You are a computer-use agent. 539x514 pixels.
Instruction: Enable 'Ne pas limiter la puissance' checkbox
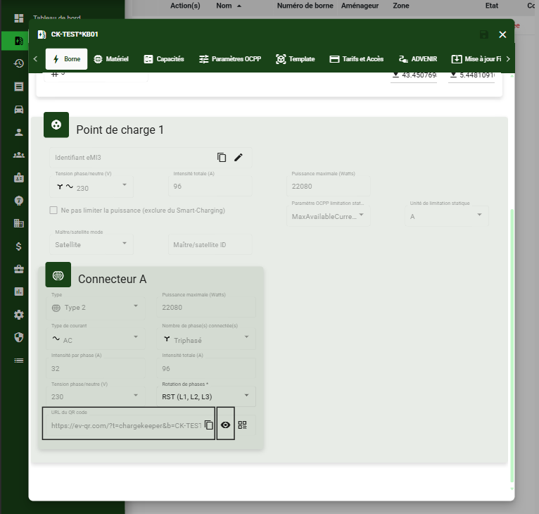53,211
